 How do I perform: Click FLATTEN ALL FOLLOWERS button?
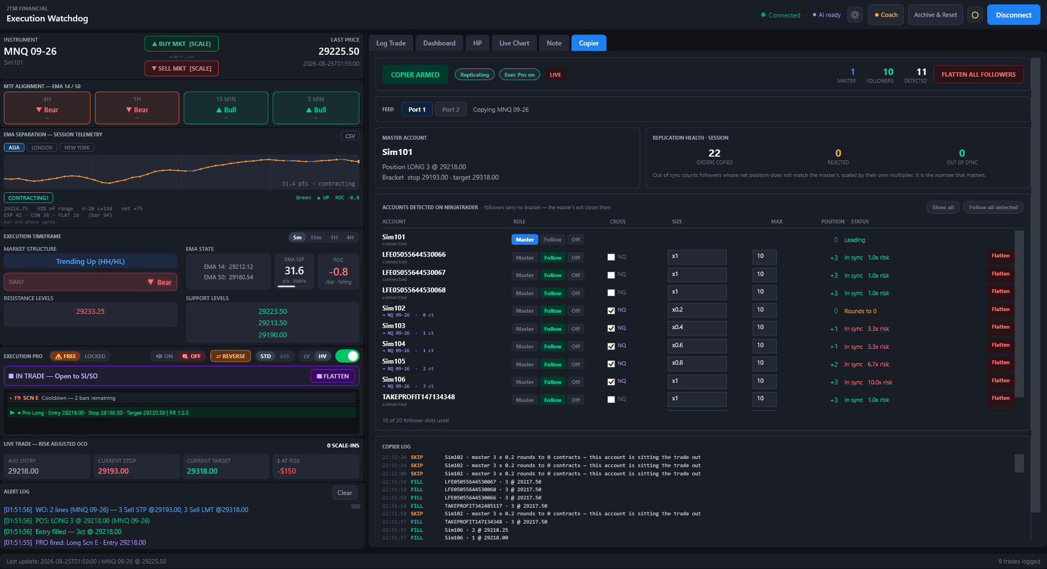(978, 74)
